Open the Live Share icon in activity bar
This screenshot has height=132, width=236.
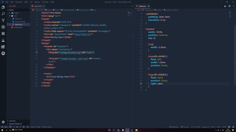tap(3, 47)
